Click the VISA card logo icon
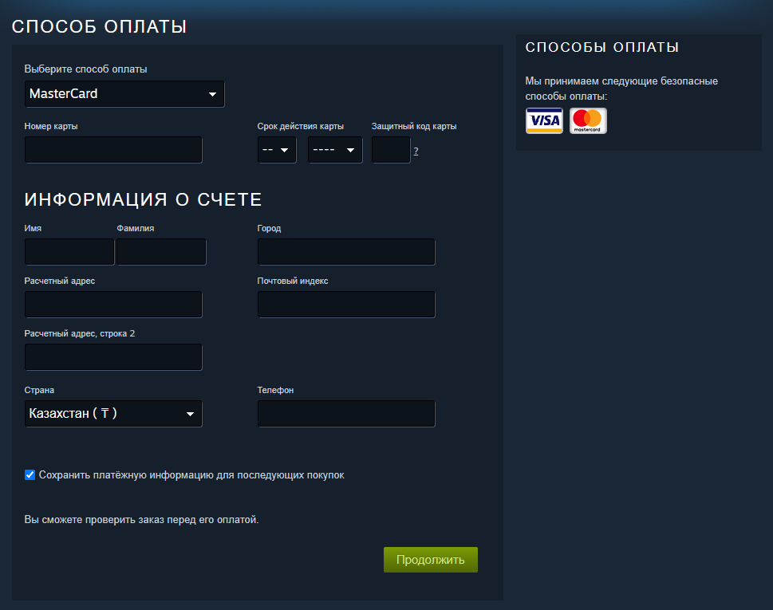 pos(544,120)
